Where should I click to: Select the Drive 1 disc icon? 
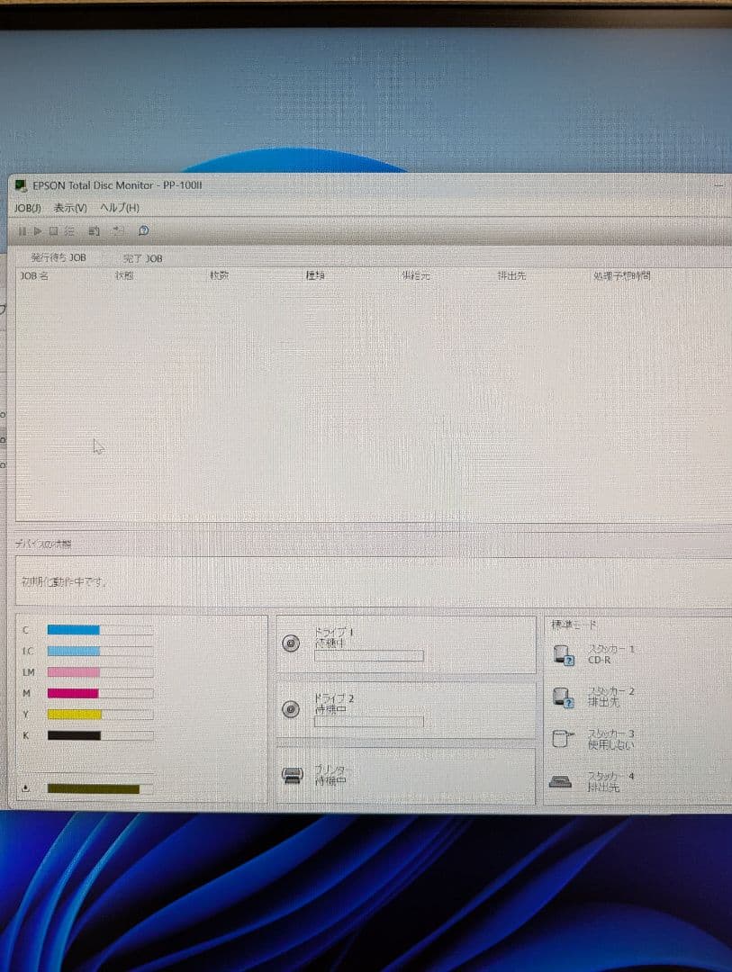pyautogui.click(x=291, y=643)
